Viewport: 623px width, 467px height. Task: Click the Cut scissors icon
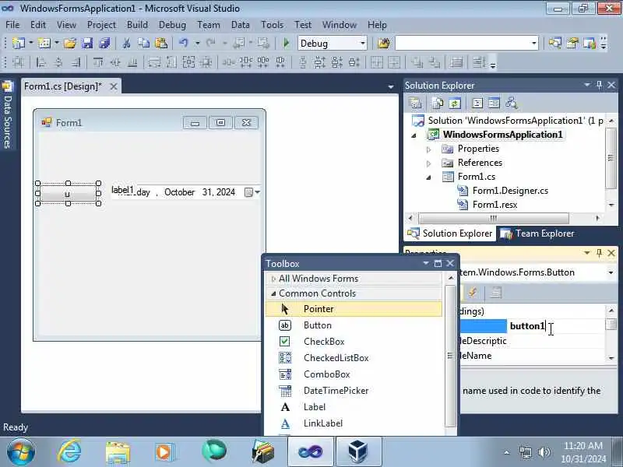click(x=126, y=43)
